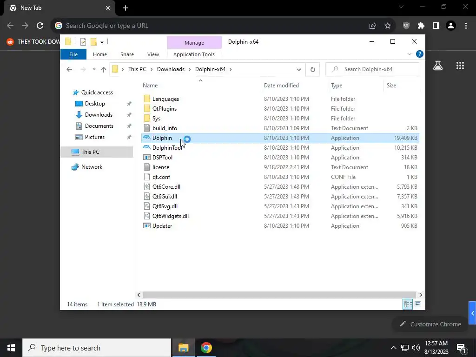Switch to details view layout icon
The height and width of the screenshot is (357, 476).
coord(408,304)
